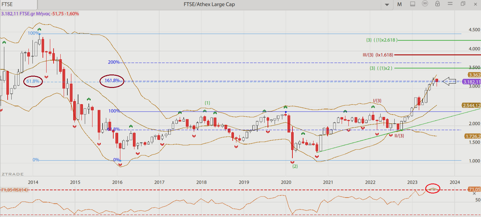Open the chart panel layout icon

pyautogui.click(x=413, y=4)
